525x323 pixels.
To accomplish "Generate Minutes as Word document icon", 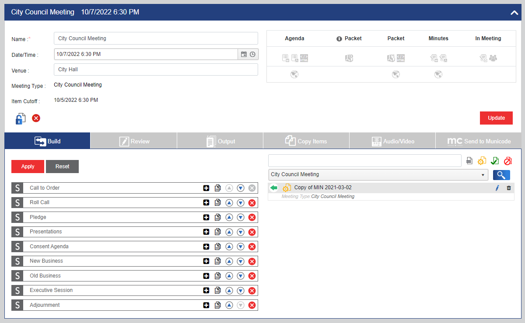I will click(434, 58).
